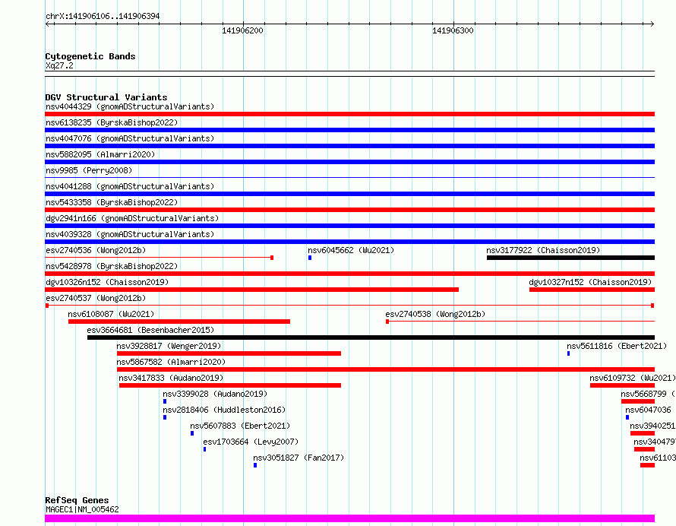The width and height of the screenshot is (676, 526).
Task: Click the small blue marker under nsv6045662
Action: pyautogui.click(x=310, y=258)
